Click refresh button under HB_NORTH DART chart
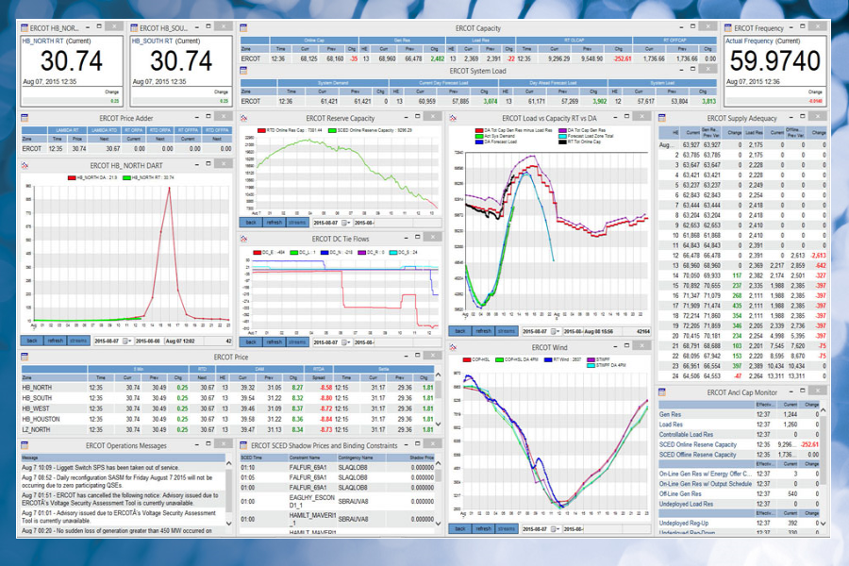This screenshot has width=849, height=566. coord(56,341)
